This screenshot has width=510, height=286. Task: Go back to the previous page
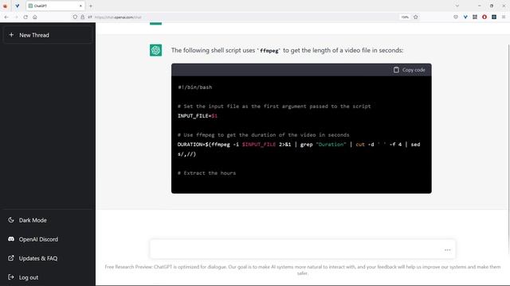pyautogui.click(x=6, y=17)
